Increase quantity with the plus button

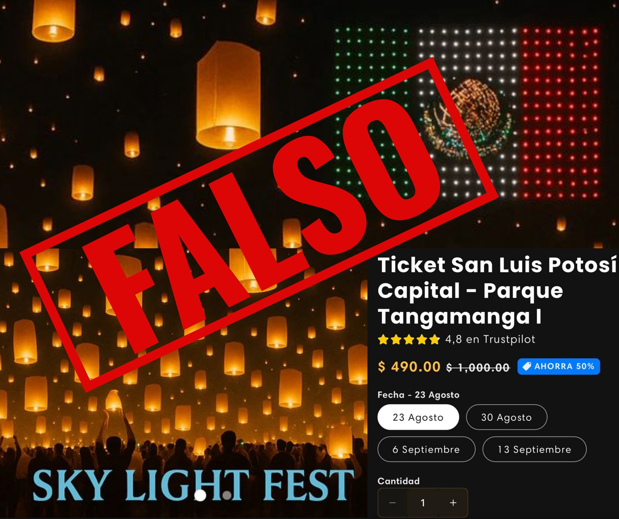[453, 503]
